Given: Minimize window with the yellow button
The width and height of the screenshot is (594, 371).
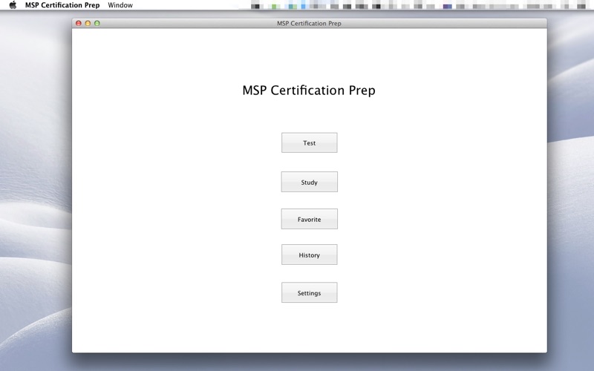Looking at the screenshot, I should (88, 23).
